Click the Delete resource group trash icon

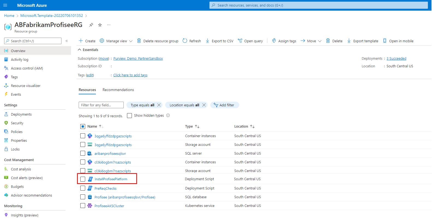[139, 41]
